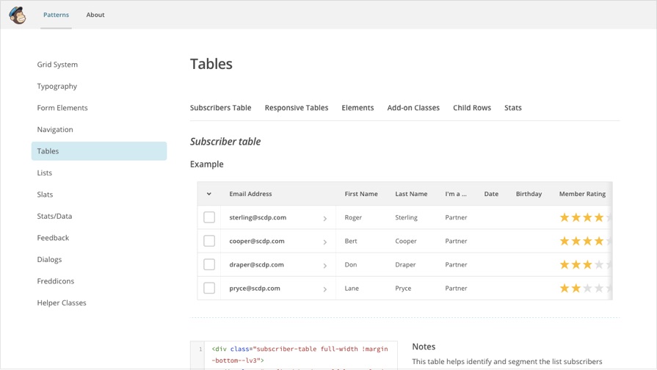Viewport: 657px width, 370px height.
Task: Click the Notes heading
Action: pos(424,347)
